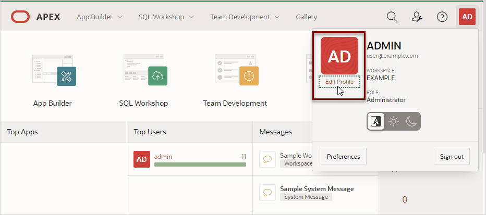Open Preferences button
The width and height of the screenshot is (486, 215).
(x=344, y=157)
